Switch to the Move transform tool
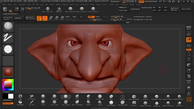 (x=50, y=18)
